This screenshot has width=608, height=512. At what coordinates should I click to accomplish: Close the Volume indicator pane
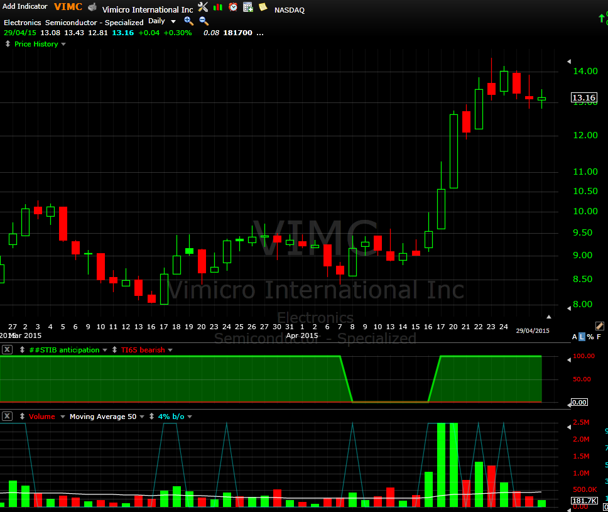pyautogui.click(x=7, y=416)
